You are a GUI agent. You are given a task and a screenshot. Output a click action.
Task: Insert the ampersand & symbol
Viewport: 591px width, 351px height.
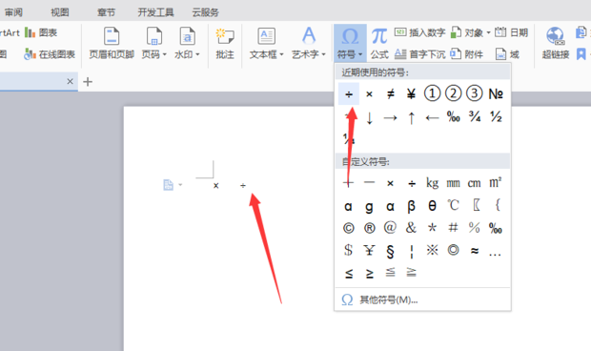pyautogui.click(x=411, y=228)
